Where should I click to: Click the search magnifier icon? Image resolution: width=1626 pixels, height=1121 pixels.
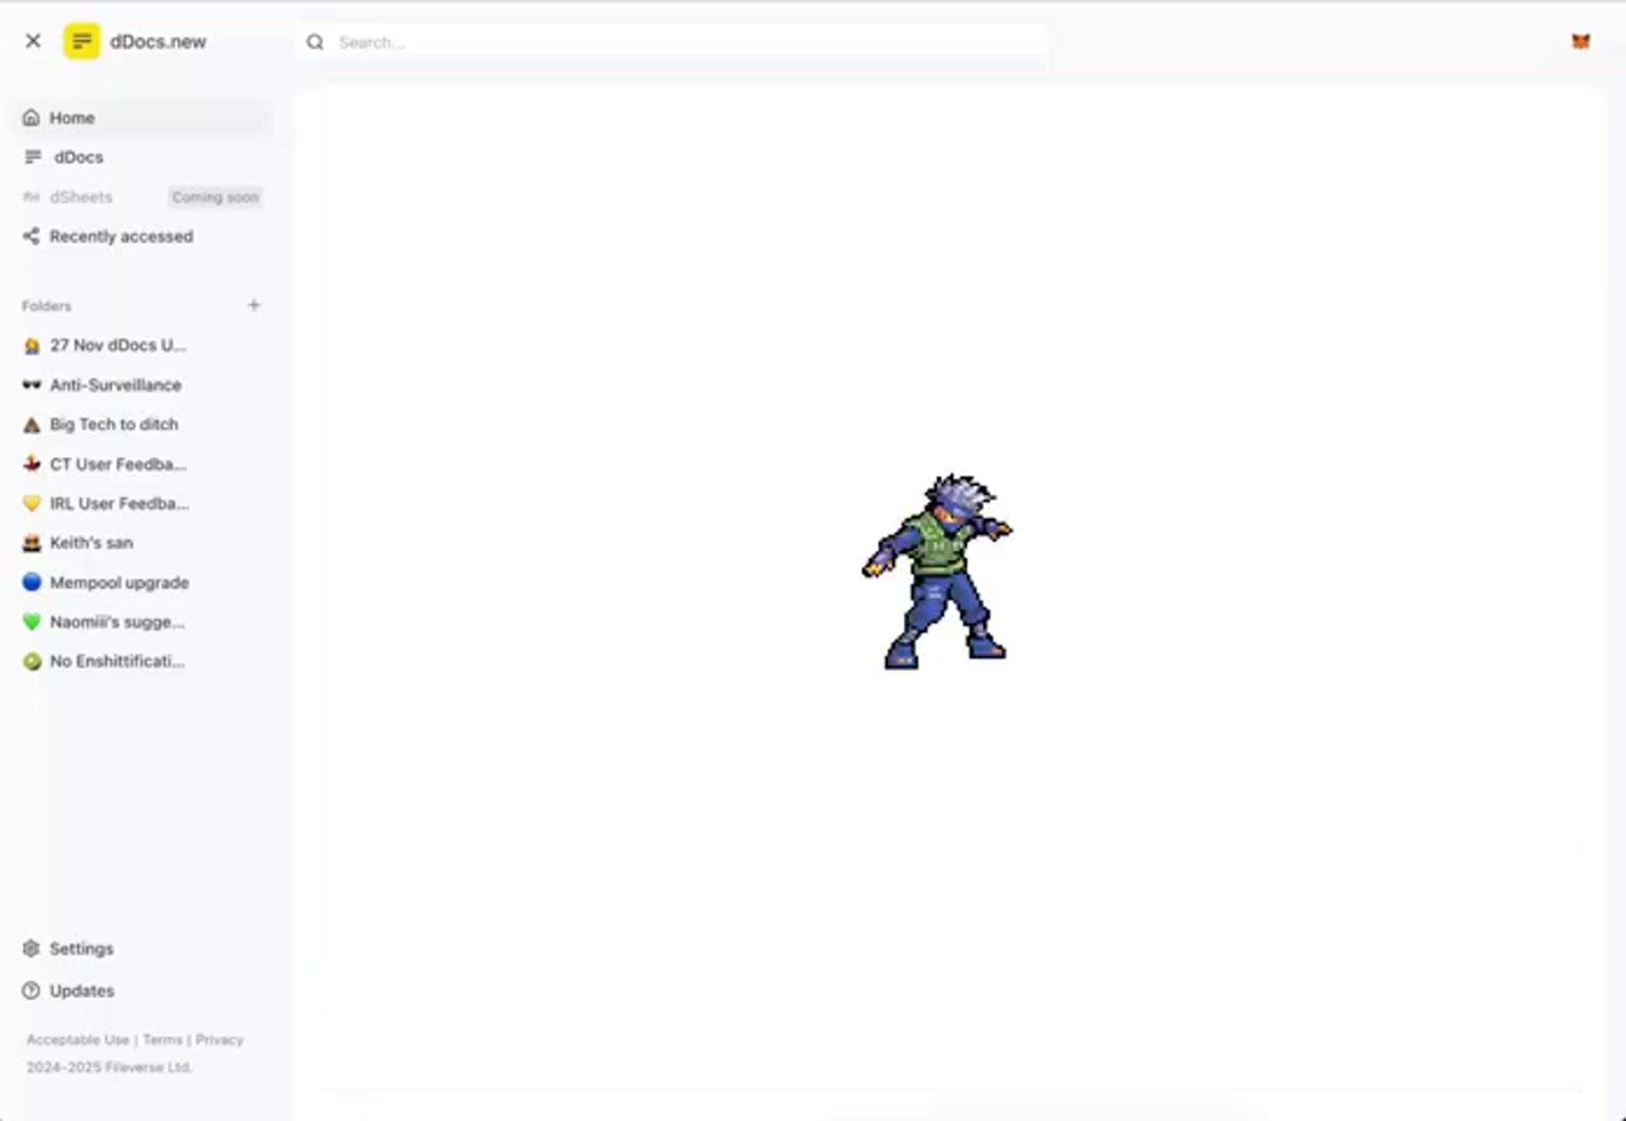point(315,42)
